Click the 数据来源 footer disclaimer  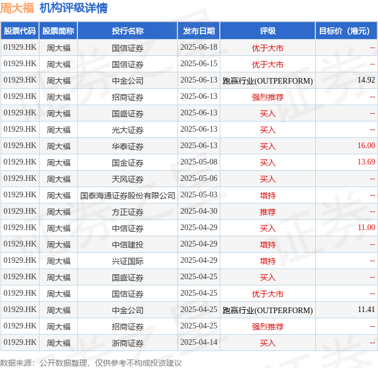tap(90, 363)
